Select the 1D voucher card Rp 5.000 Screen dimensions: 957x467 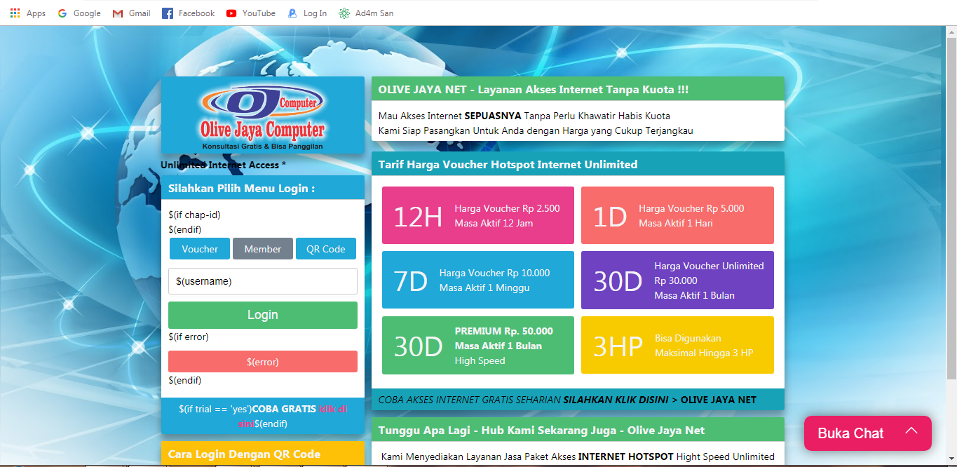pyautogui.click(x=677, y=215)
